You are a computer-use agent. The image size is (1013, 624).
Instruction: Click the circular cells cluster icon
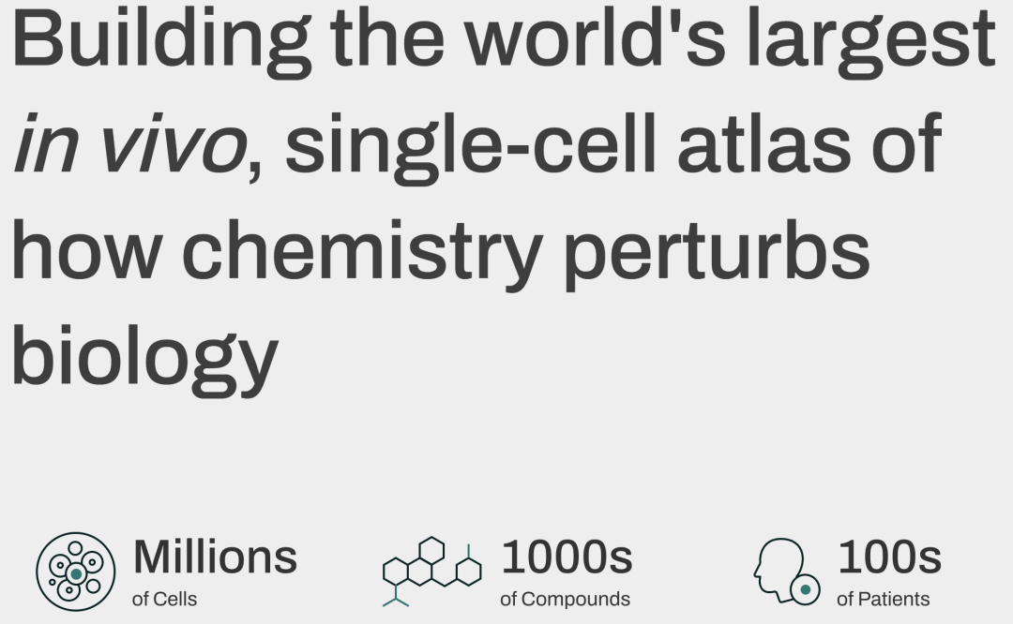(x=76, y=572)
